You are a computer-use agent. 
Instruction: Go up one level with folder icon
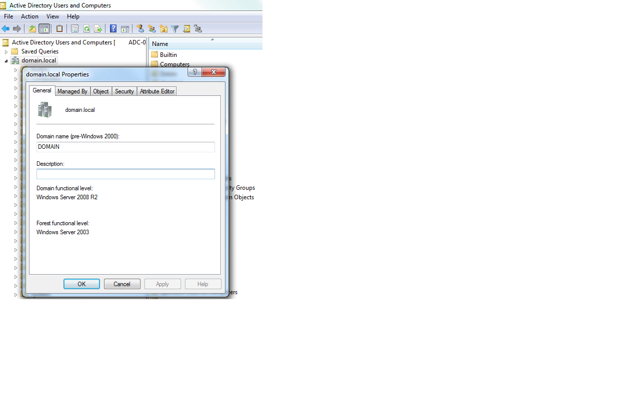[x=32, y=29]
